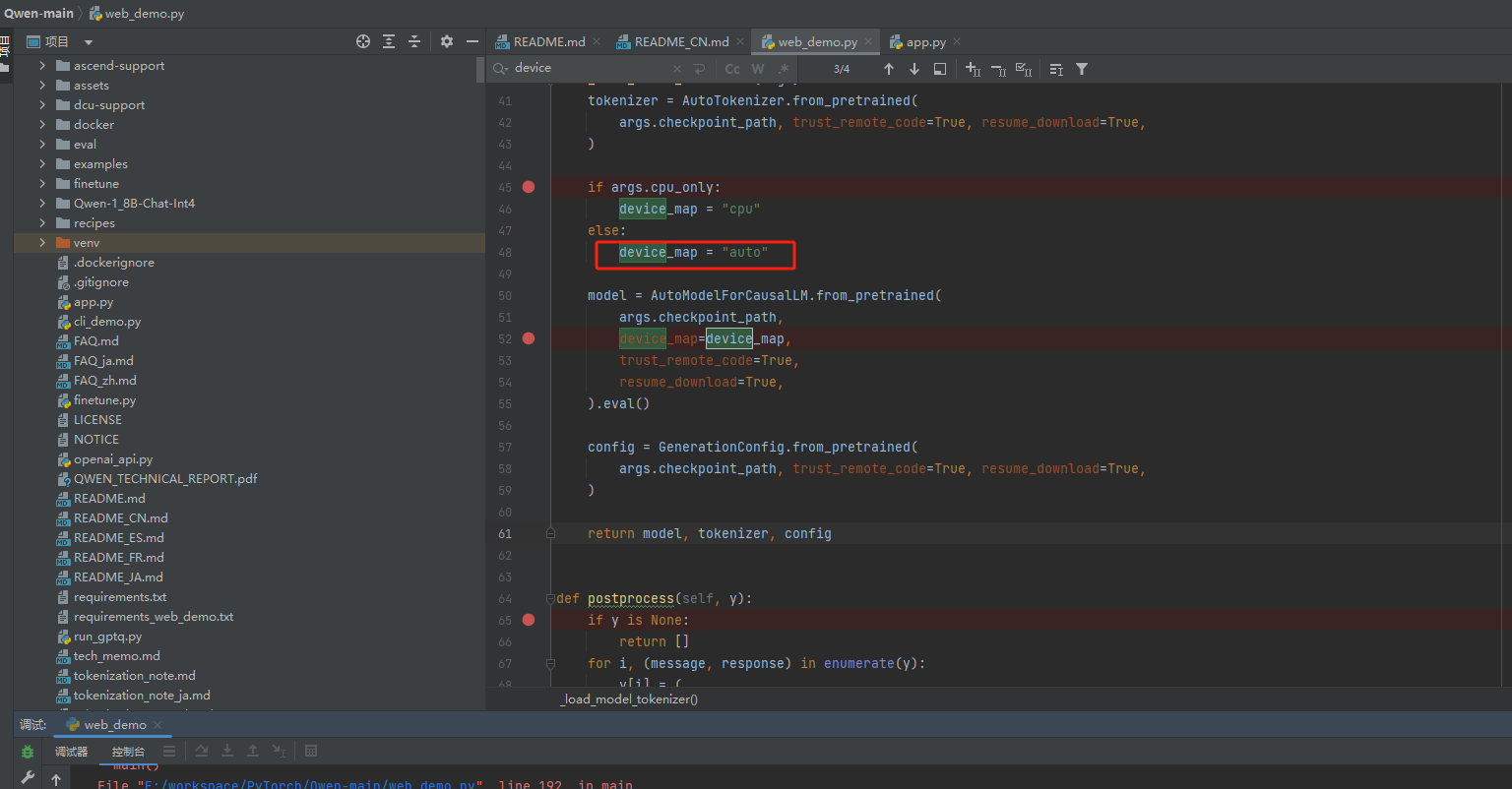The image size is (1512, 789).
Task: Expand the Qwen-1_8B-Chat-Int4 folder
Action: coord(42,204)
